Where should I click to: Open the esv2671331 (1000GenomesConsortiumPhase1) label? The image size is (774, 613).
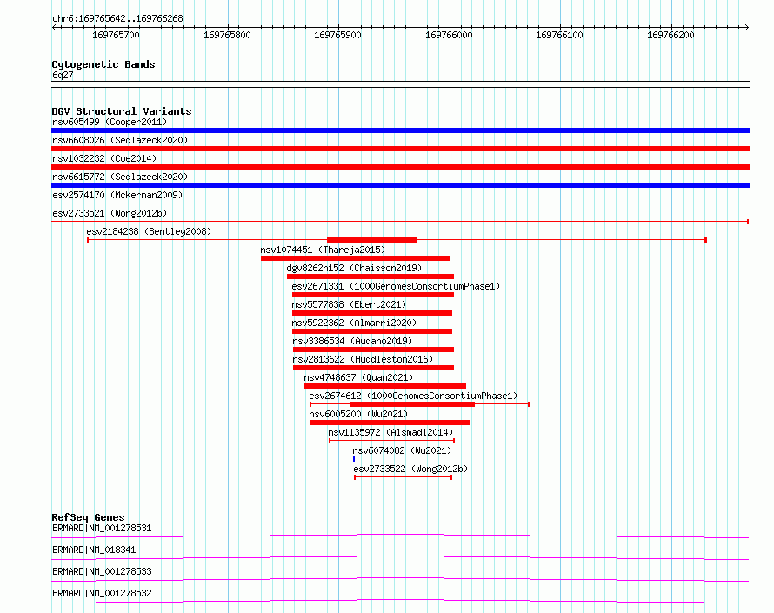point(396,286)
